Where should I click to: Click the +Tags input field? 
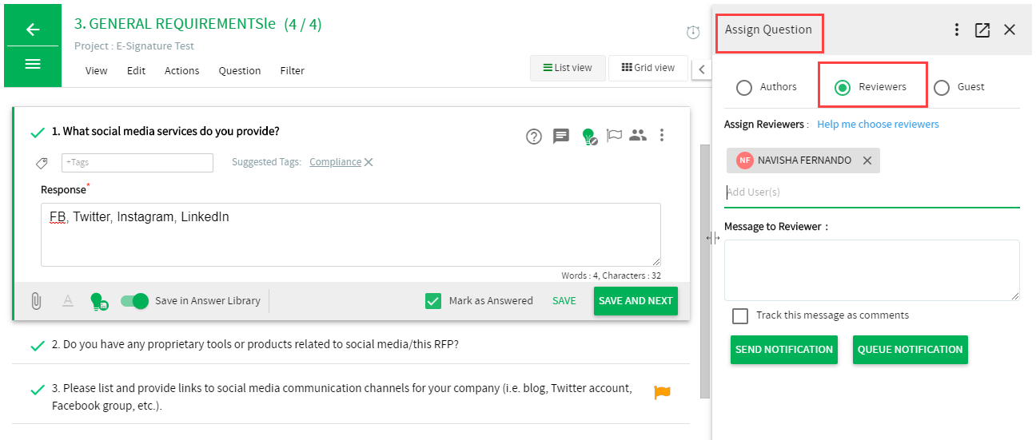(x=137, y=163)
